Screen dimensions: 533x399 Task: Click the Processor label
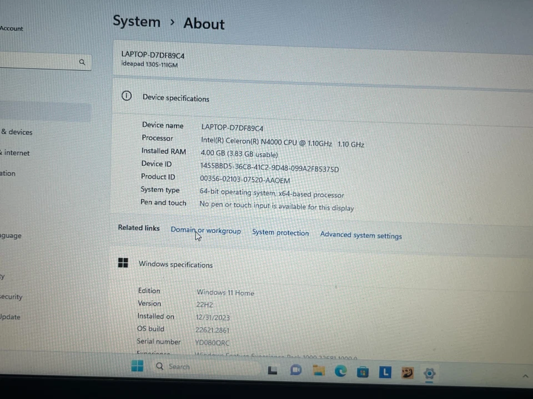[x=157, y=138]
